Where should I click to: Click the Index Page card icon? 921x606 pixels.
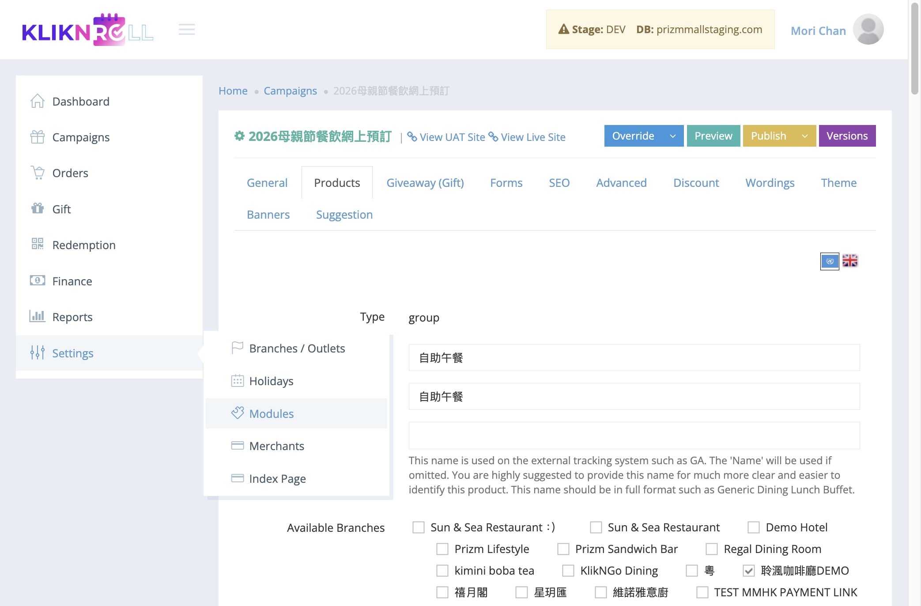pos(238,478)
